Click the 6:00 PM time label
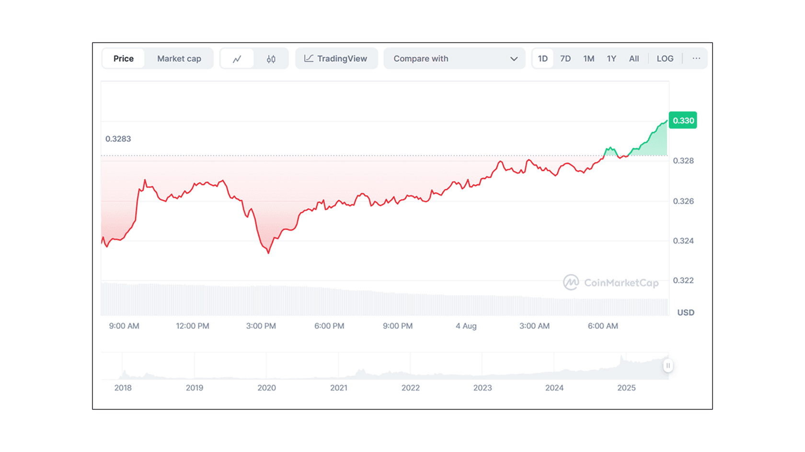Image resolution: width=805 pixels, height=452 pixels. pyautogui.click(x=329, y=326)
